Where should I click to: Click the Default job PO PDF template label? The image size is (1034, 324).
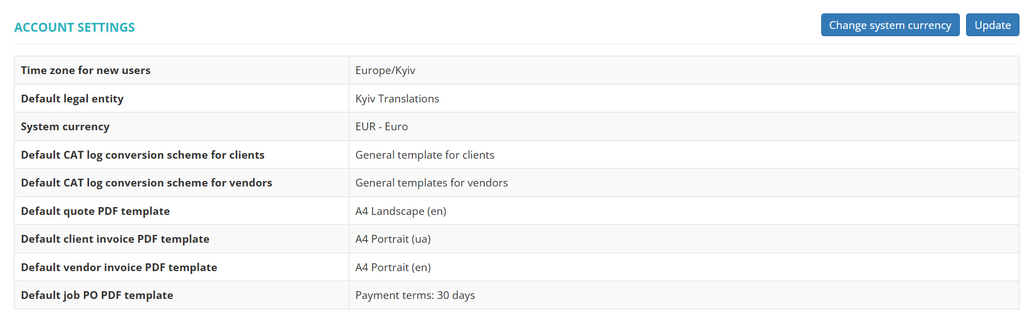point(97,295)
